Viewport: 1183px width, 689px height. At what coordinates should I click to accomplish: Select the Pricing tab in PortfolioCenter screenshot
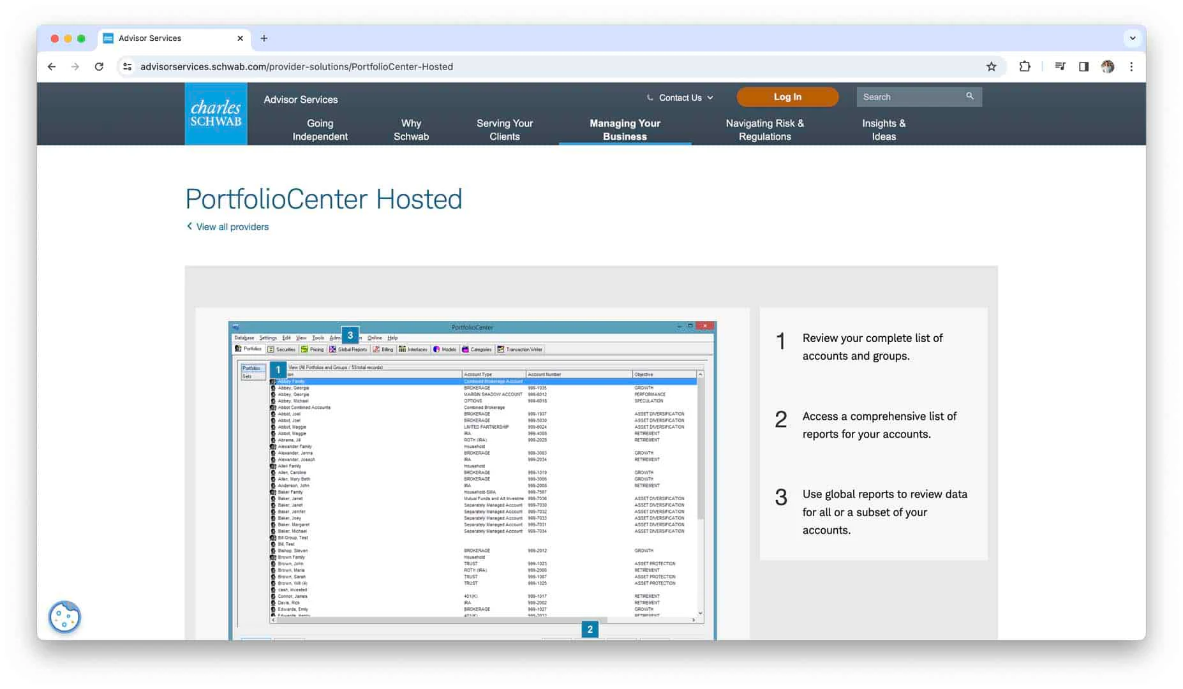click(313, 350)
